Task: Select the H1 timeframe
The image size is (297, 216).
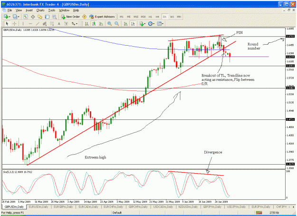Action: point(150,17)
